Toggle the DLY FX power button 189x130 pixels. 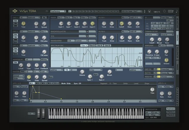coord(159,73)
